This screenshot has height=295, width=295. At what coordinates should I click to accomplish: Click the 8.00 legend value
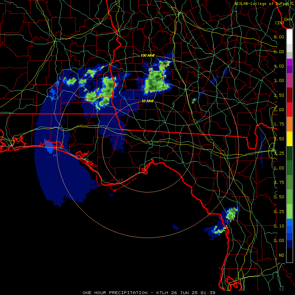[x=279, y=37]
